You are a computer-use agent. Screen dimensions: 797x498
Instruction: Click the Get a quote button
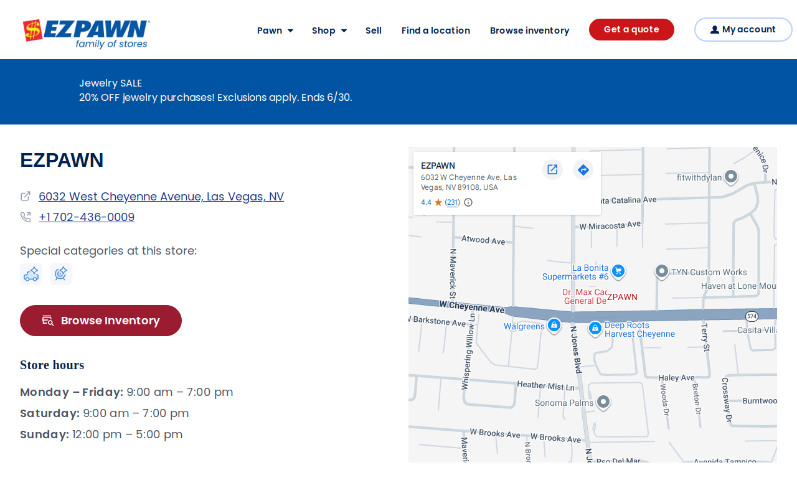point(631,29)
